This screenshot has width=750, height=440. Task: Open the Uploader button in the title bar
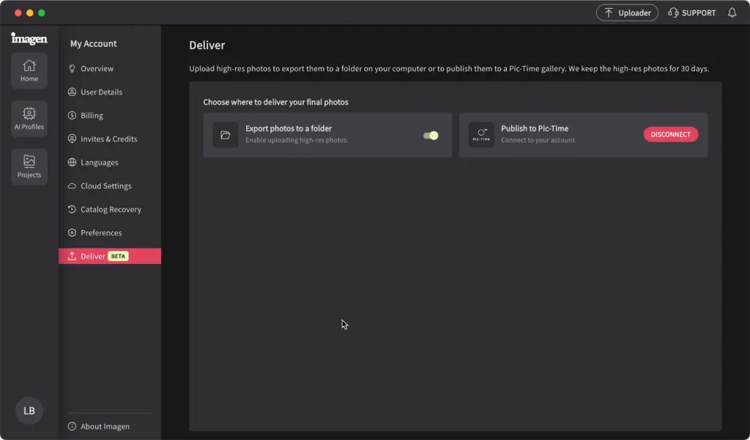[x=627, y=12]
